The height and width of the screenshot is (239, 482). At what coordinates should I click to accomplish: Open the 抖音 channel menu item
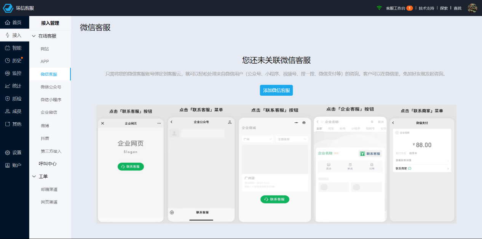45,138
